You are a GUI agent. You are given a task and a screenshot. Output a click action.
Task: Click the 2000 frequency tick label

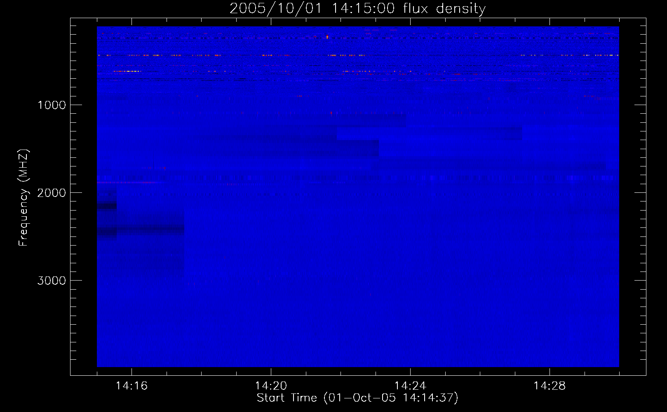[x=52, y=193]
